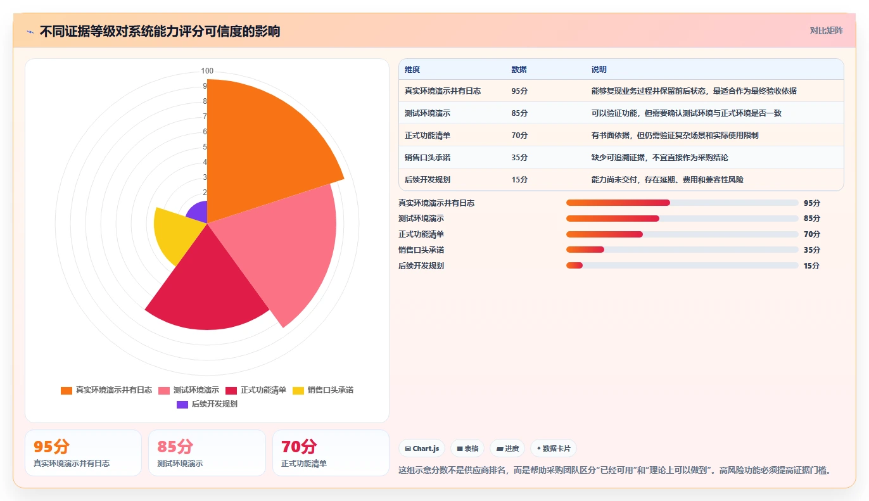Click the small purple polar chart segment

[200, 213]
